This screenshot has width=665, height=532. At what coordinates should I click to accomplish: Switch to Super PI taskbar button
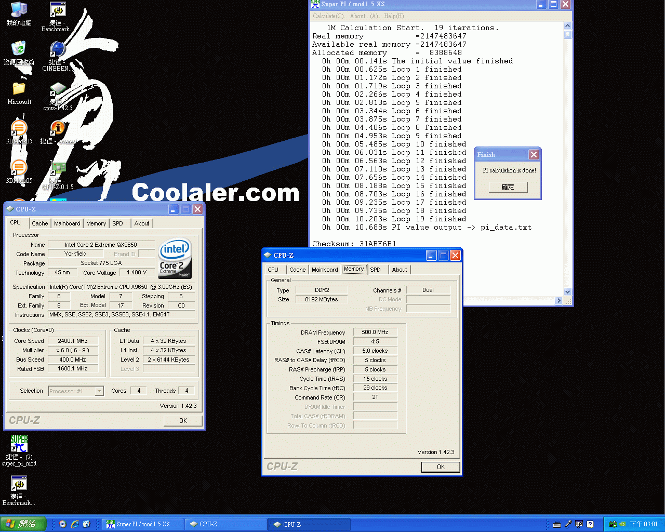(x=142, y=524)
